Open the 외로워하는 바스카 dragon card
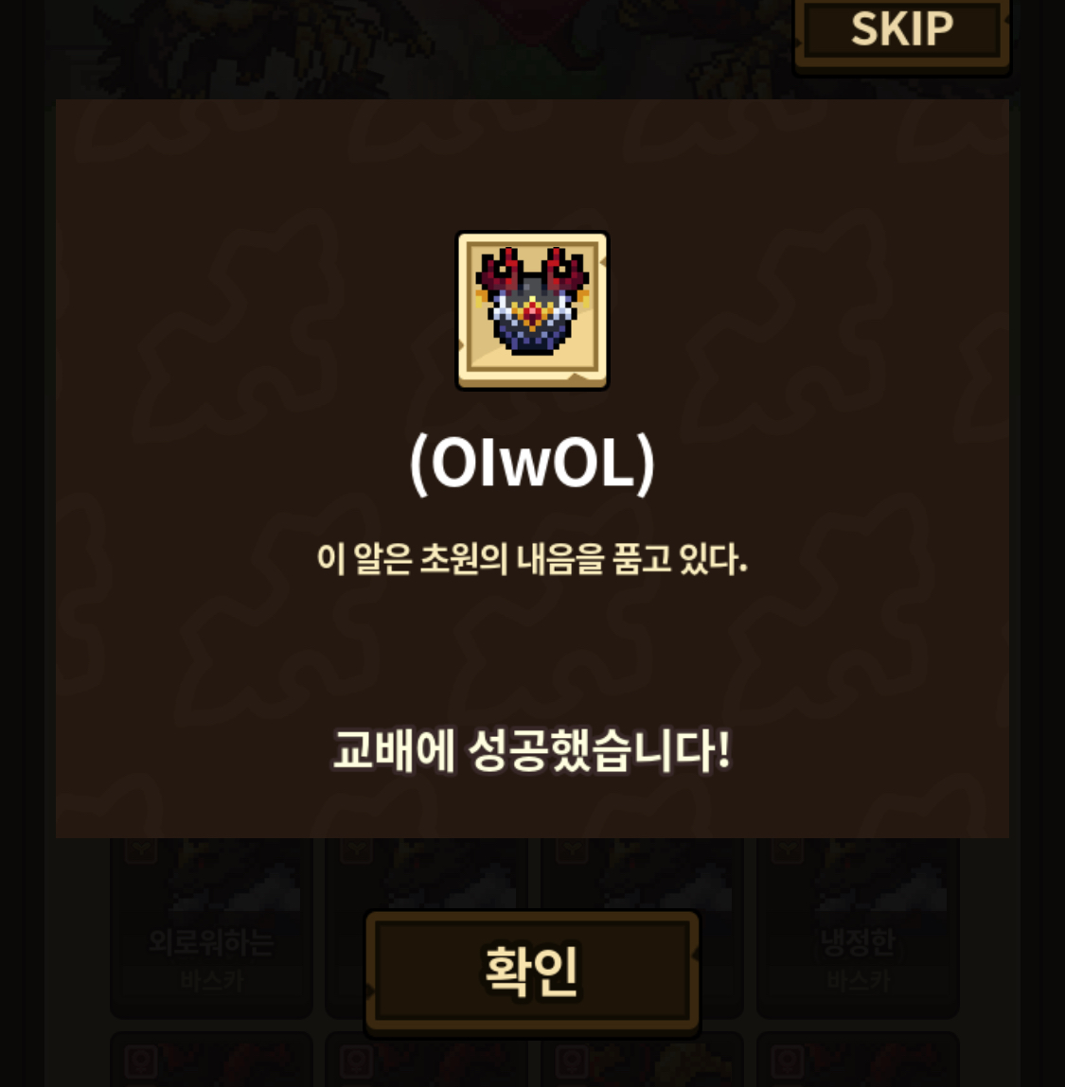This screenshot has height=1087, width=1065. click(x=212, y=927)
